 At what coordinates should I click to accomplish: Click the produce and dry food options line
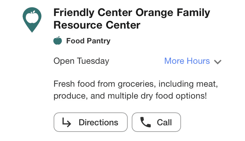130,96
